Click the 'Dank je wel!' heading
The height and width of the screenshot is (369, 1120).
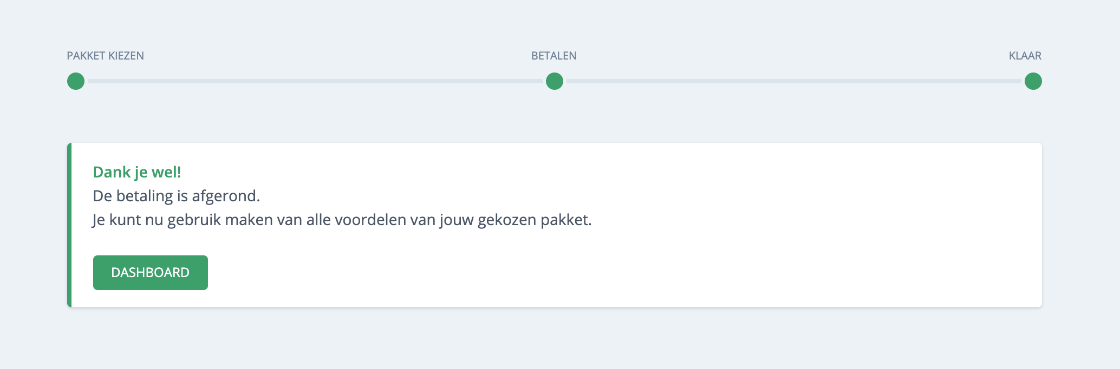[x=136, y=172]
